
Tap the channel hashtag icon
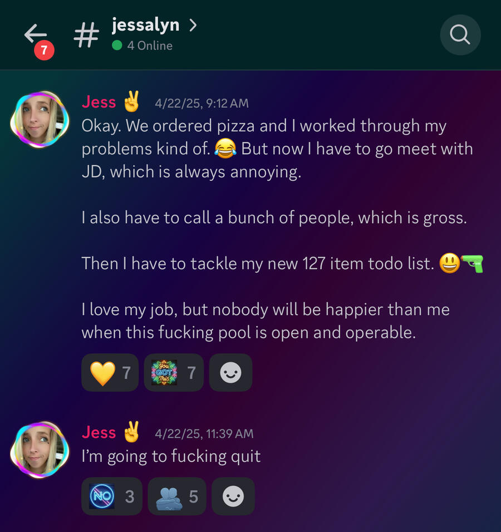[86, 35]
